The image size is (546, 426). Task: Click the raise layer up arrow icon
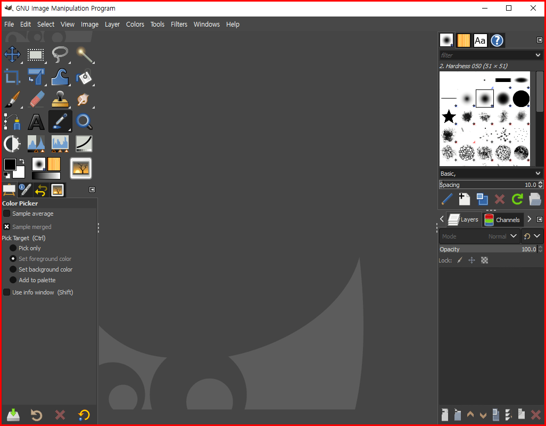click(x=470, y=414)
